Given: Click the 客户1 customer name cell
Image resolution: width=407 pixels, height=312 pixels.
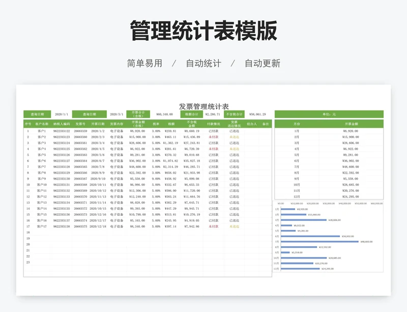Looking at the screenshot, I should pyautogui.click(x=42, y=131).
